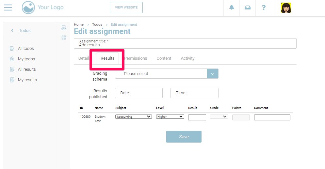Viewport: 325px width, 169px height.
Task: Click the settings gear icon
Action: [64, 38]
